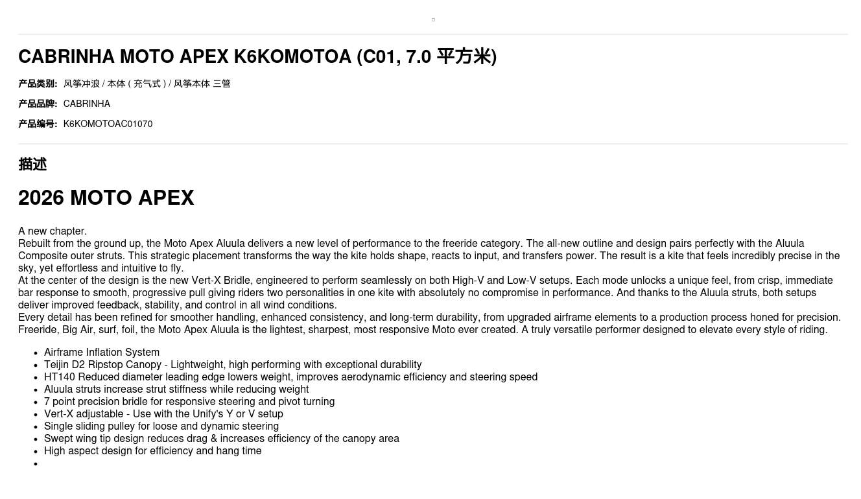Click the CABRINHA MOTO APEX K6KOMOTOA product title
Image resolution: width=861 pixels, height=499 pixels.
pos(257,57)
